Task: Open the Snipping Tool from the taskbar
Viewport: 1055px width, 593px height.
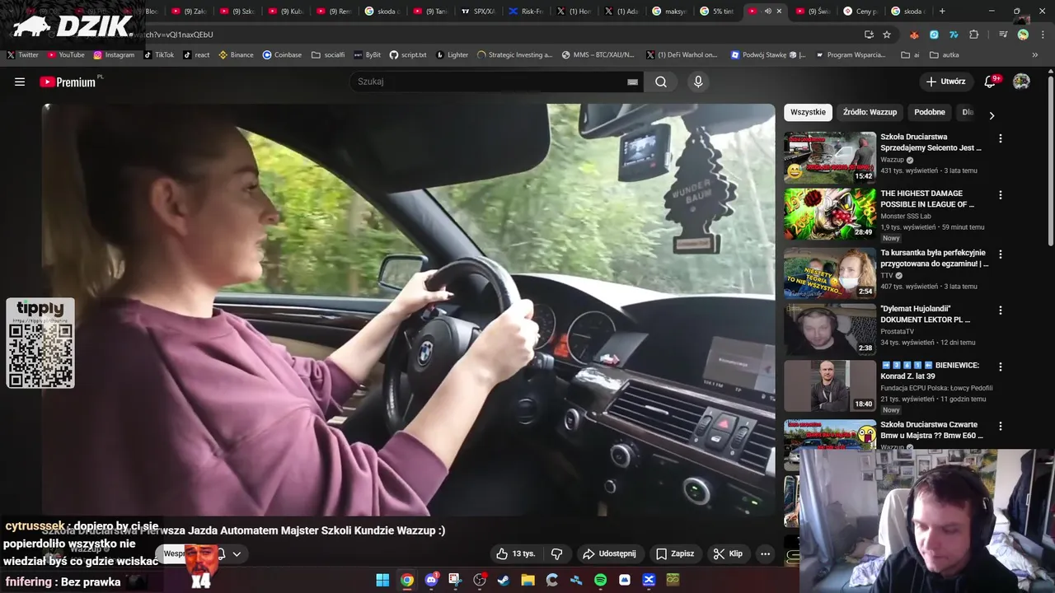Action: tap(455, 580)
